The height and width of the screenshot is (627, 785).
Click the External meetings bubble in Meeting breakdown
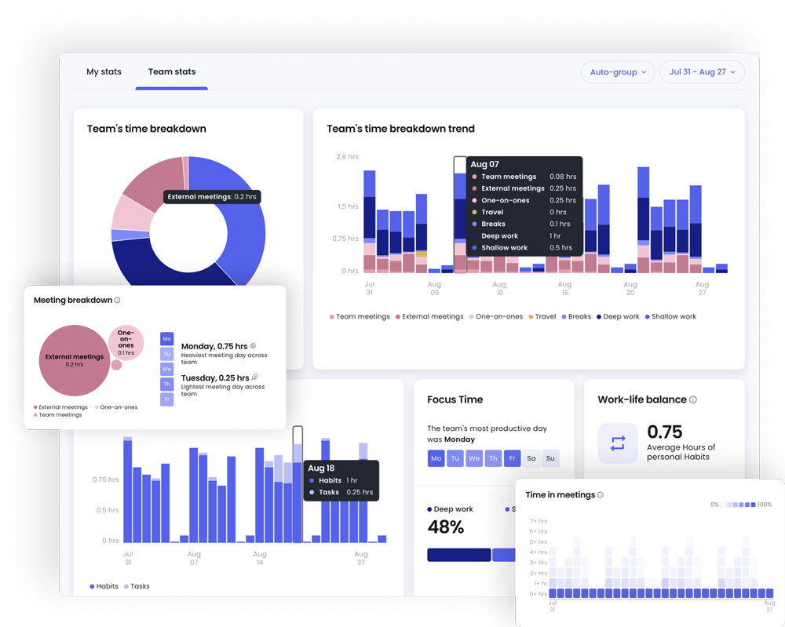click(x=75, y=360)
